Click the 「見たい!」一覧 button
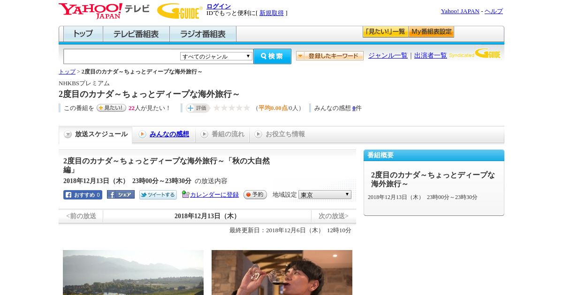 pyautogui.click(x=386, y=32)
